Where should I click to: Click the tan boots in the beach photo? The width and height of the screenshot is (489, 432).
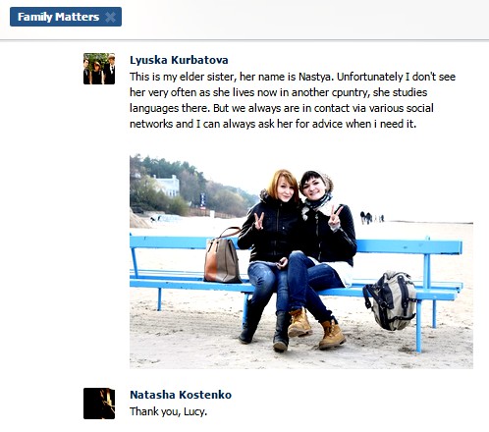pos(317,328)
